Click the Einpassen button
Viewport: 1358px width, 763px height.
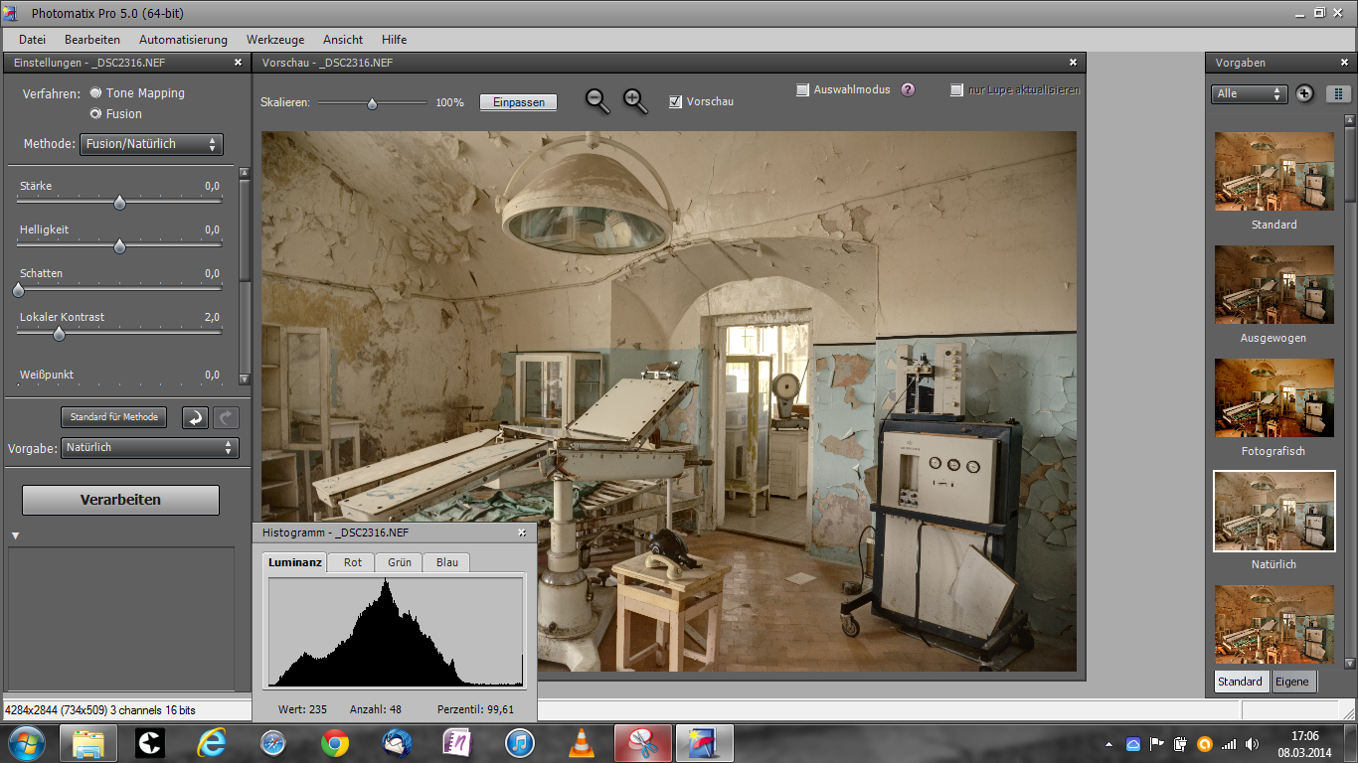[x=519, y=102]
